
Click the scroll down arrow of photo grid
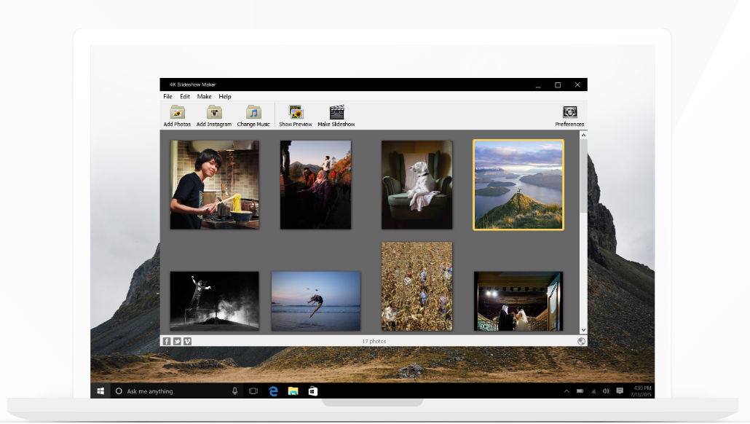[583, 330]
